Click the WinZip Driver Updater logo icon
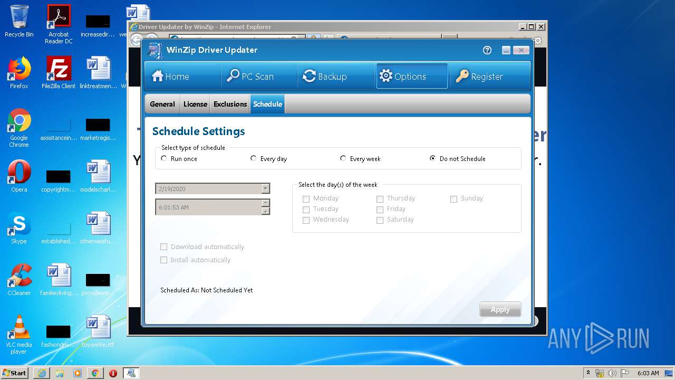The width and height of the screenshot is (675, 380). 155,50
